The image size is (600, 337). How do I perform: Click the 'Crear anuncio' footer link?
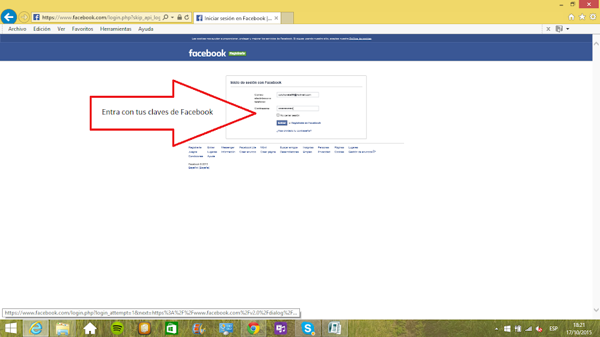pyautogui.click(x=247, y=152)
